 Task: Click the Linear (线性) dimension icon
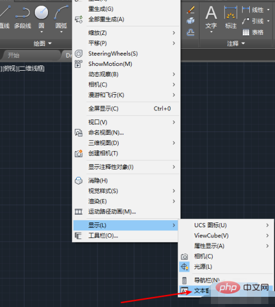(246, 10)
